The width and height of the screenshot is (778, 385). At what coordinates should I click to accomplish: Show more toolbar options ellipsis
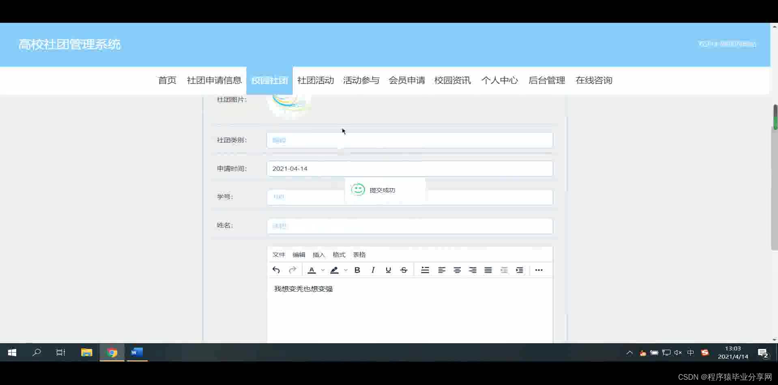pyautogui.click(x=539, y=270)
